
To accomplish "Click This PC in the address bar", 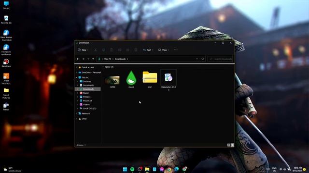I will pyautogui.click(x=108, y=59).
